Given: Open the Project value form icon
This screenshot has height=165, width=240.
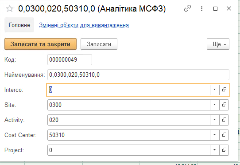Looking at the screenshot, I should [x=224, y=150].
